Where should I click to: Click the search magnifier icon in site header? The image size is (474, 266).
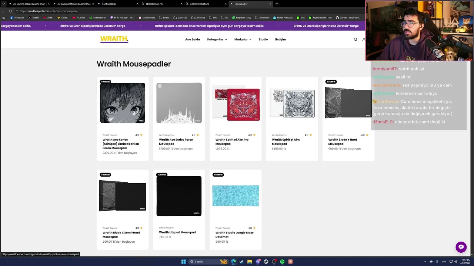[355, 39]
